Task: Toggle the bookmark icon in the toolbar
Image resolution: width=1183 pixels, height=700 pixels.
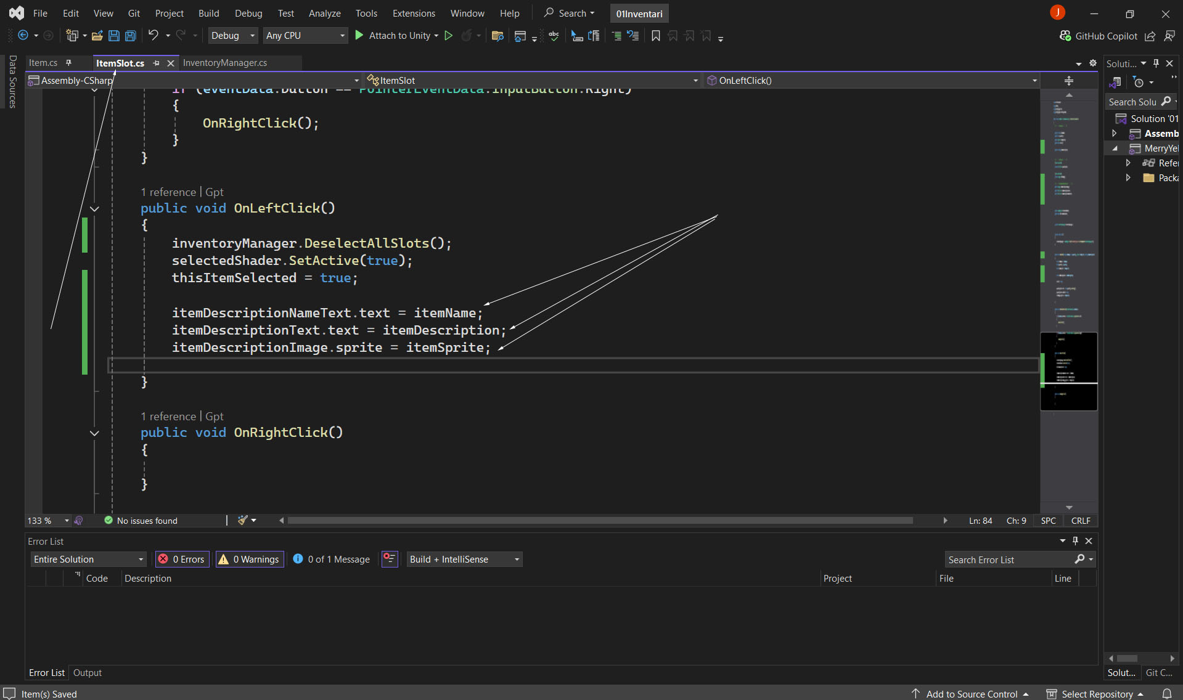Action: [655, 36]
